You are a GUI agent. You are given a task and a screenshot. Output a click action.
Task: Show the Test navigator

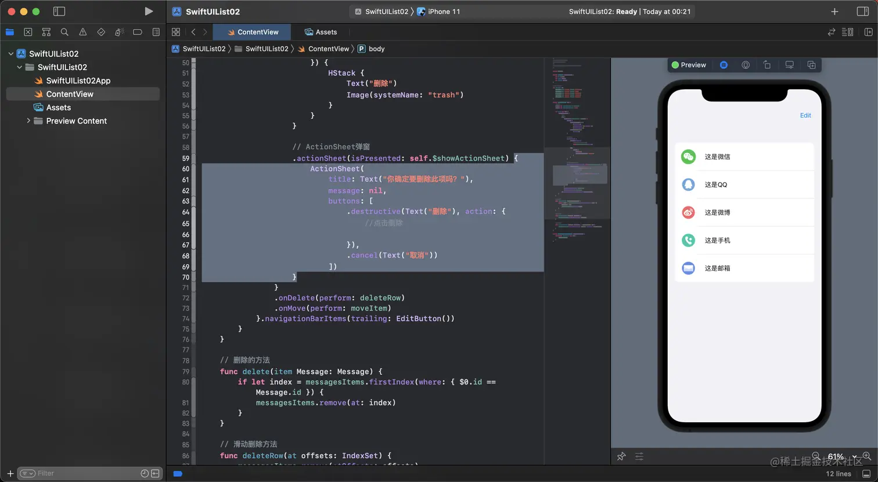pyautogui.click(x=101, y=32)
